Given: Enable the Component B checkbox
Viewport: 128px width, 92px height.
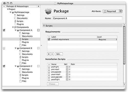Looking at the screenshot, I should pos(4,48).
